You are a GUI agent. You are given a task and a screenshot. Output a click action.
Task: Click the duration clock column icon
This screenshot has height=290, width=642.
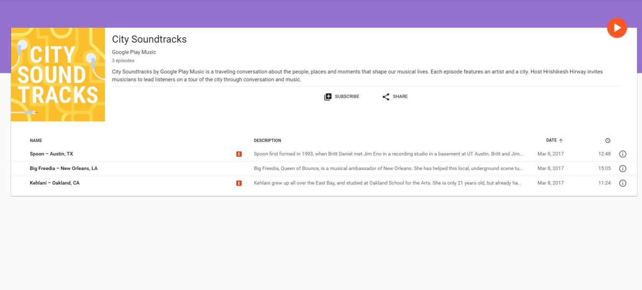tap(607, 140)
